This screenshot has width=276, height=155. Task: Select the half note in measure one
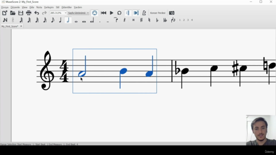tap(82, 74)
